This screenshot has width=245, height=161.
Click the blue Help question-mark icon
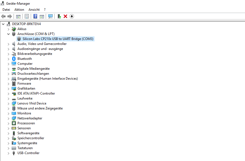click(35, 16)
